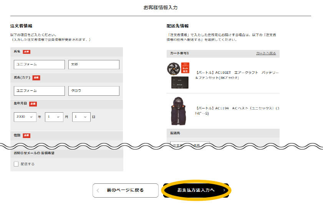
Task: Go back with 前のページに戻る button
Action: pos(125,190)
